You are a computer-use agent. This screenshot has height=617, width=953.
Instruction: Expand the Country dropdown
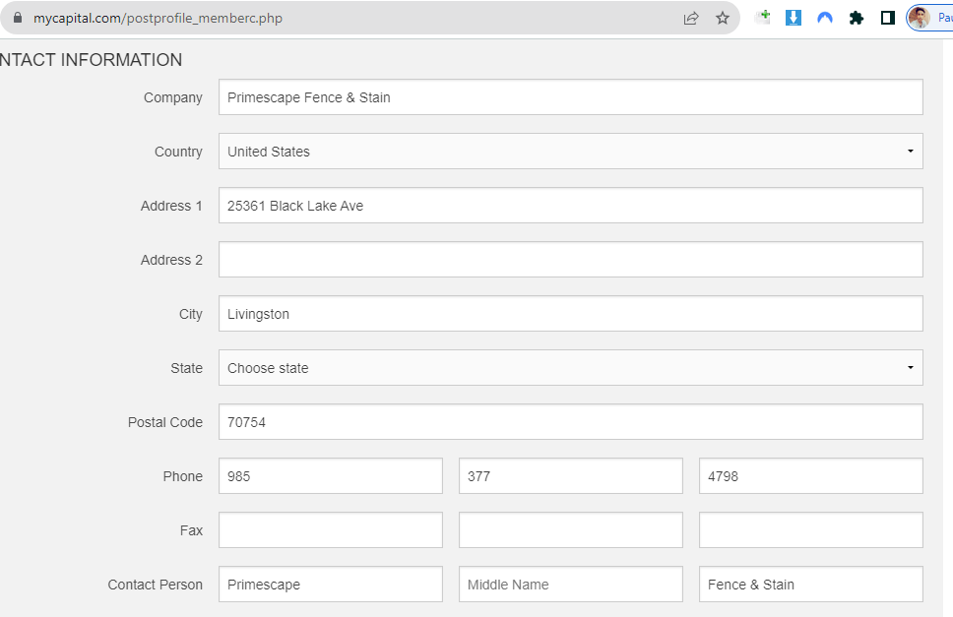(x=570, y=152)
